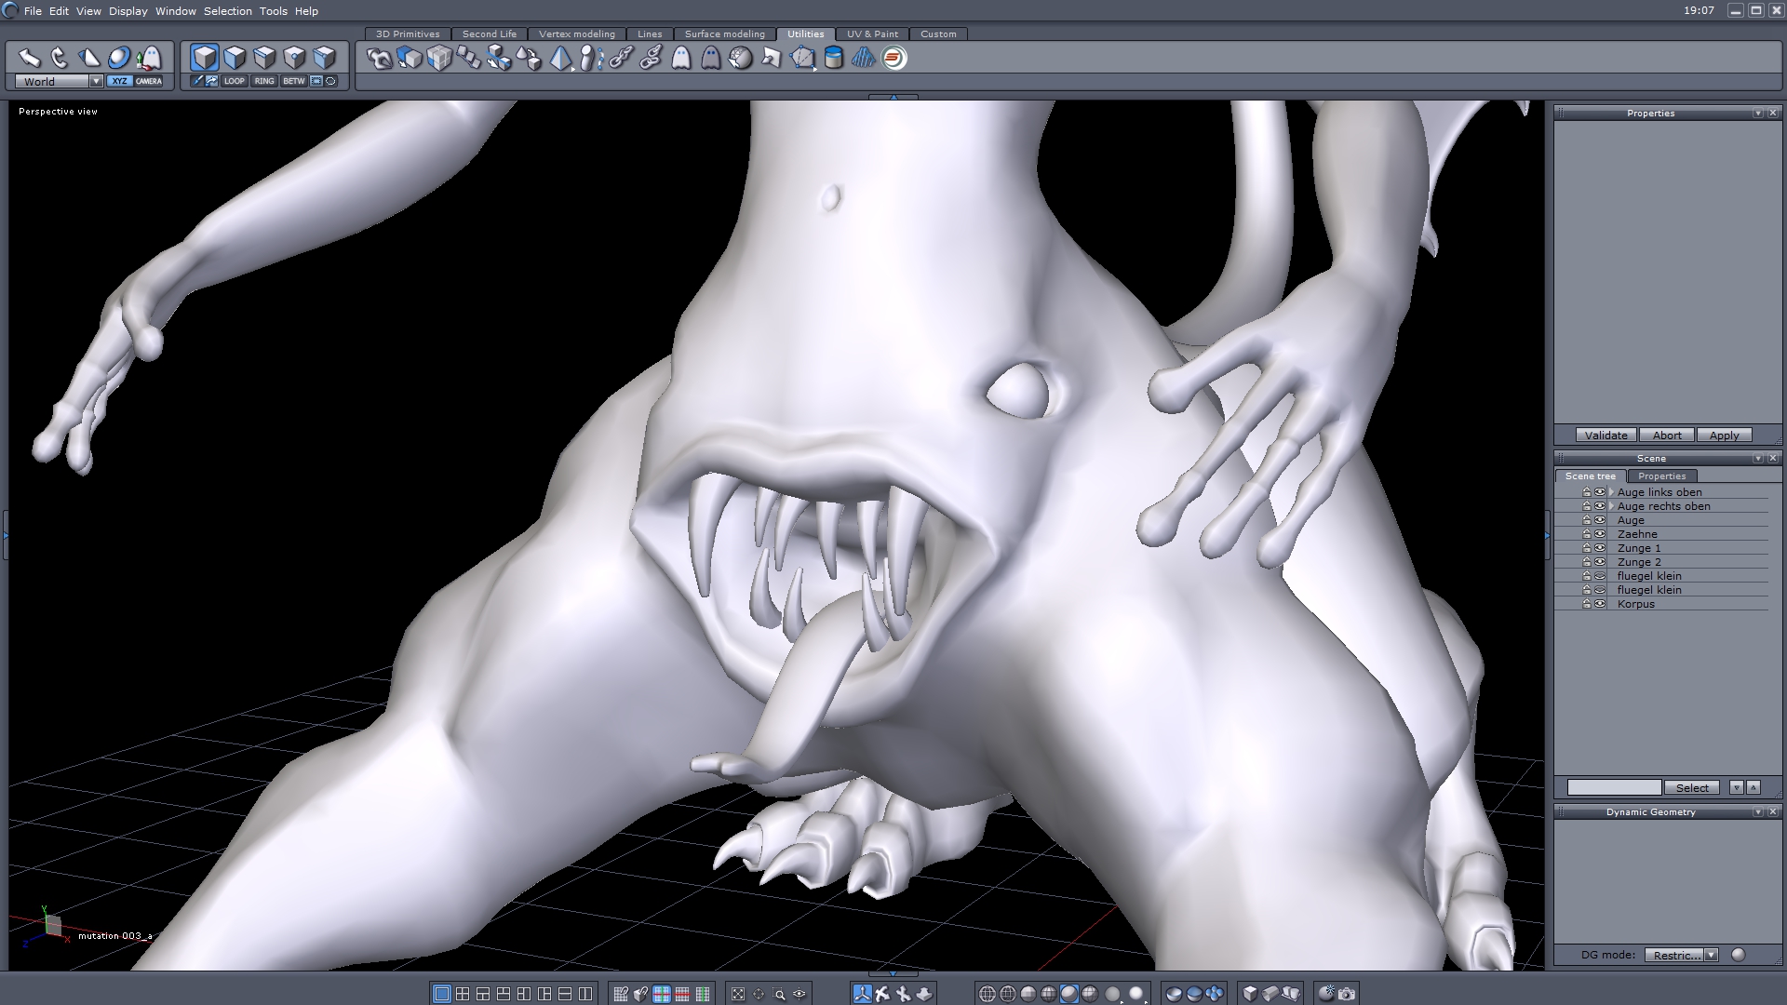Select the object selection cube mode
Image resolution: width=1787 pixels, height=1005 pixels.
click(x=205, y=58)
